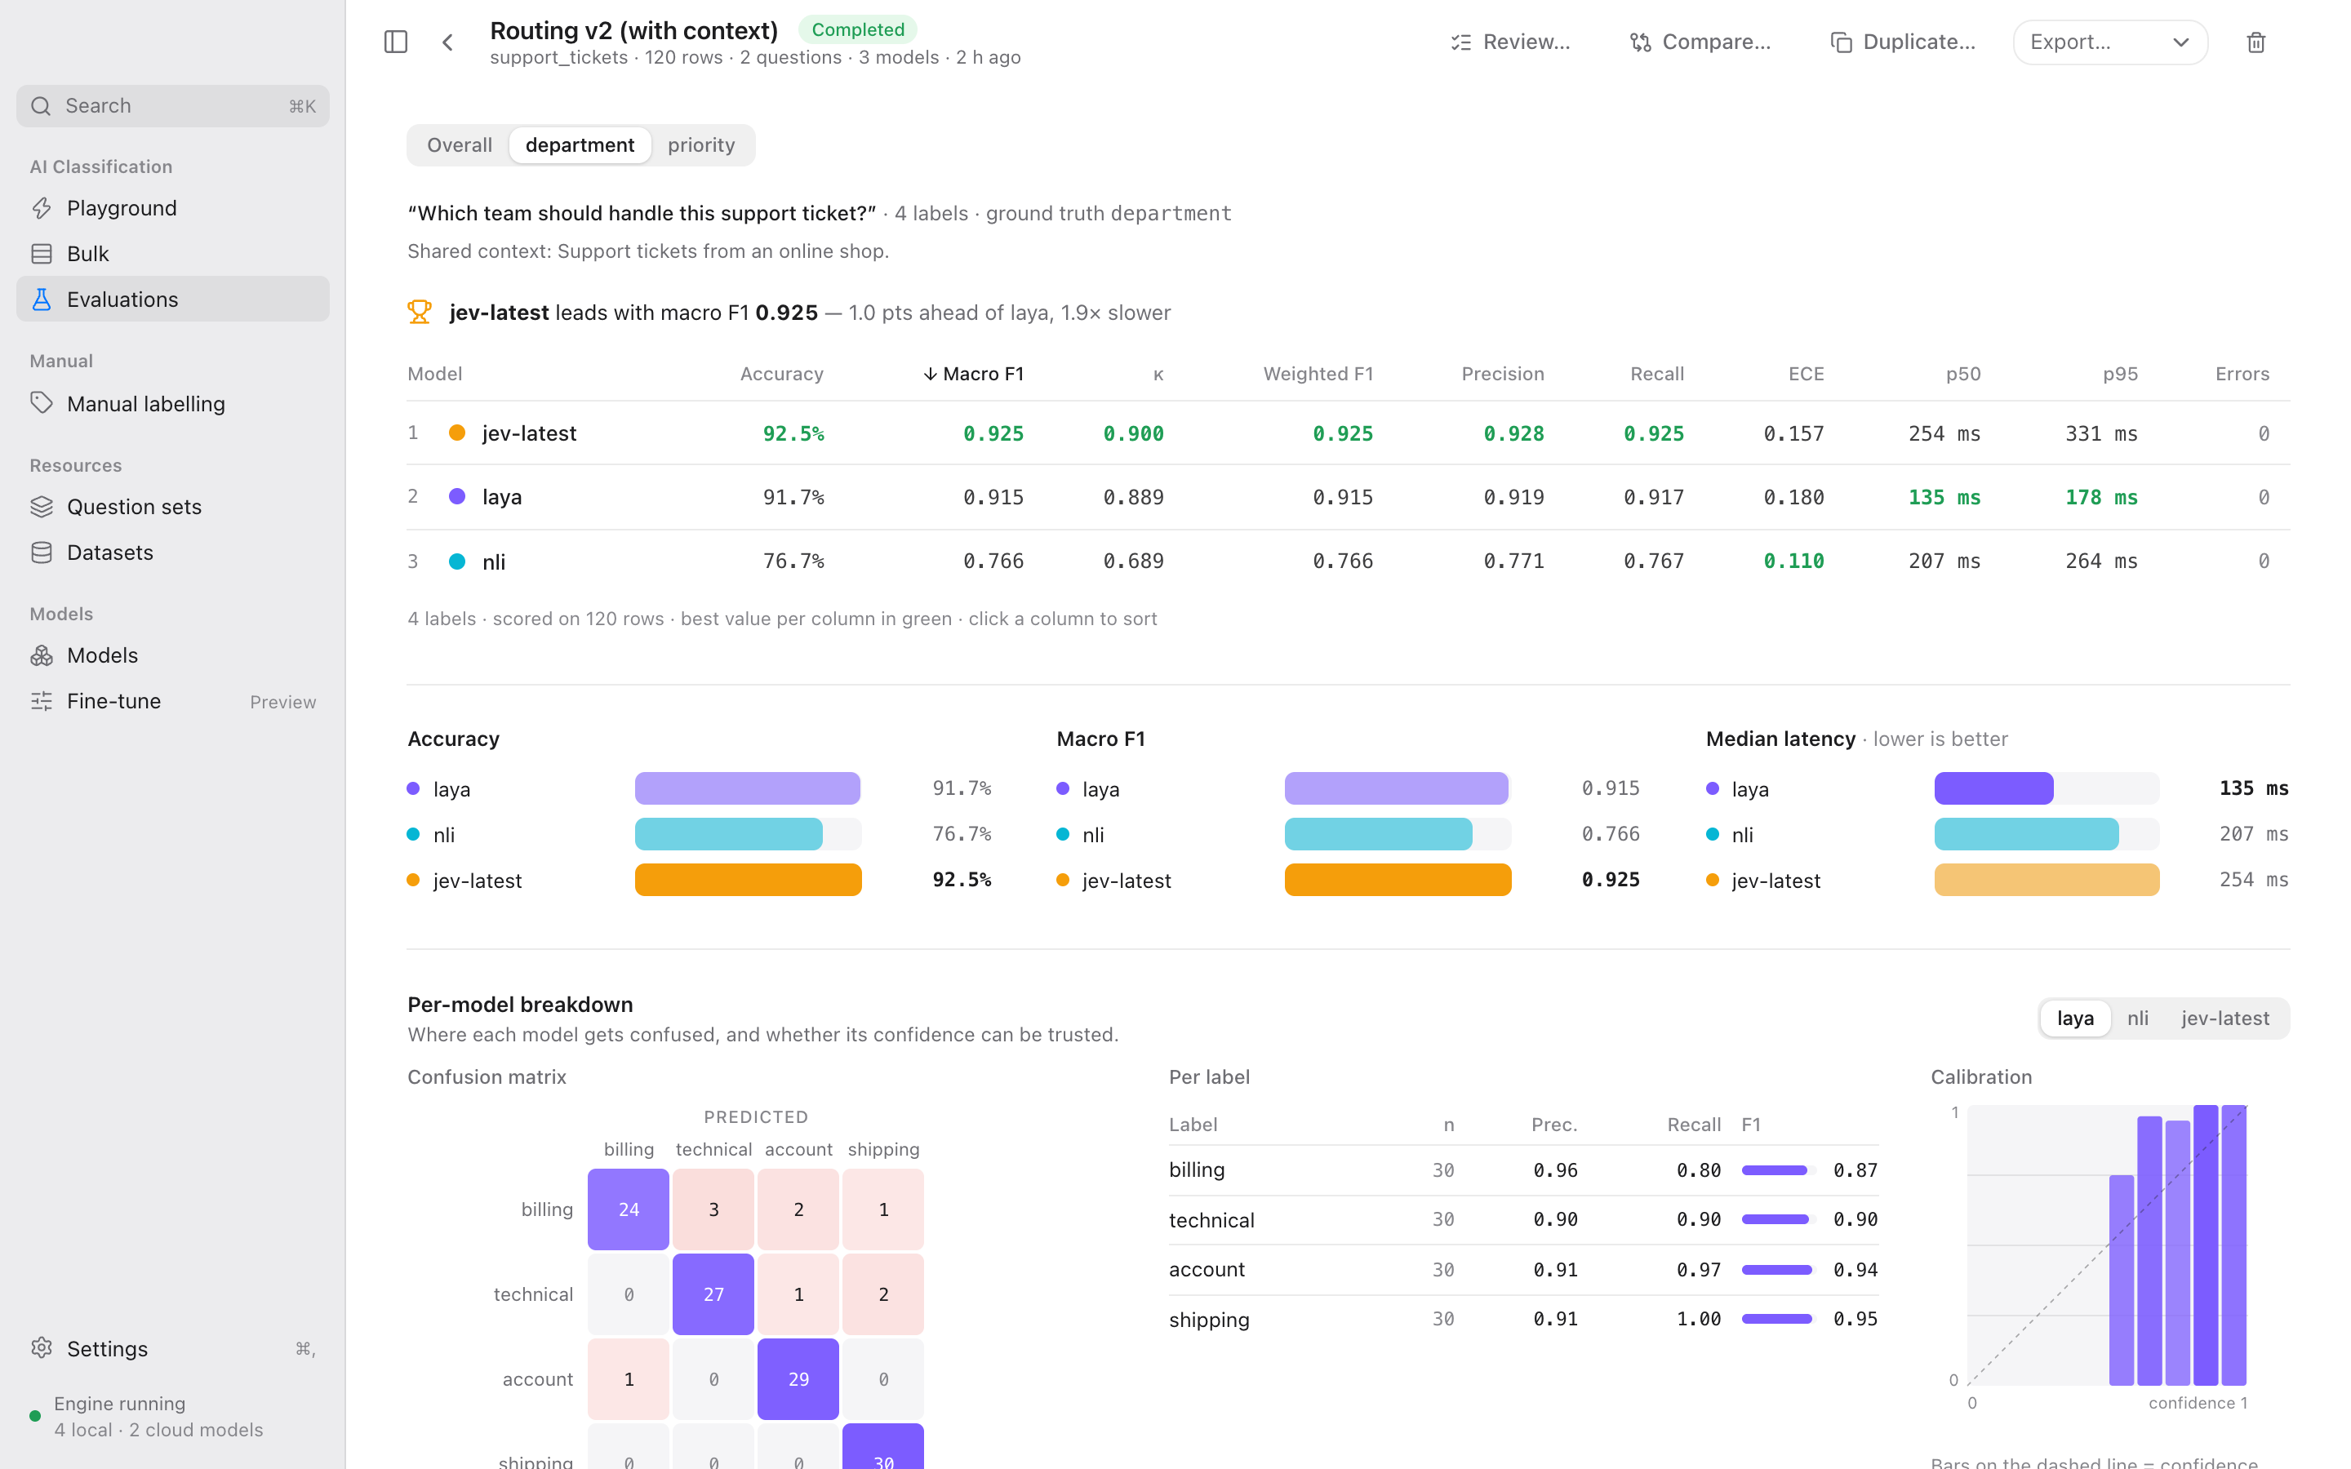Click the purple laya median latency bar

click(1993, 788)
